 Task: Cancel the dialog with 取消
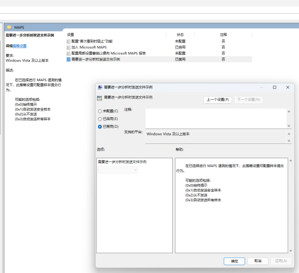tap(258, 261)
